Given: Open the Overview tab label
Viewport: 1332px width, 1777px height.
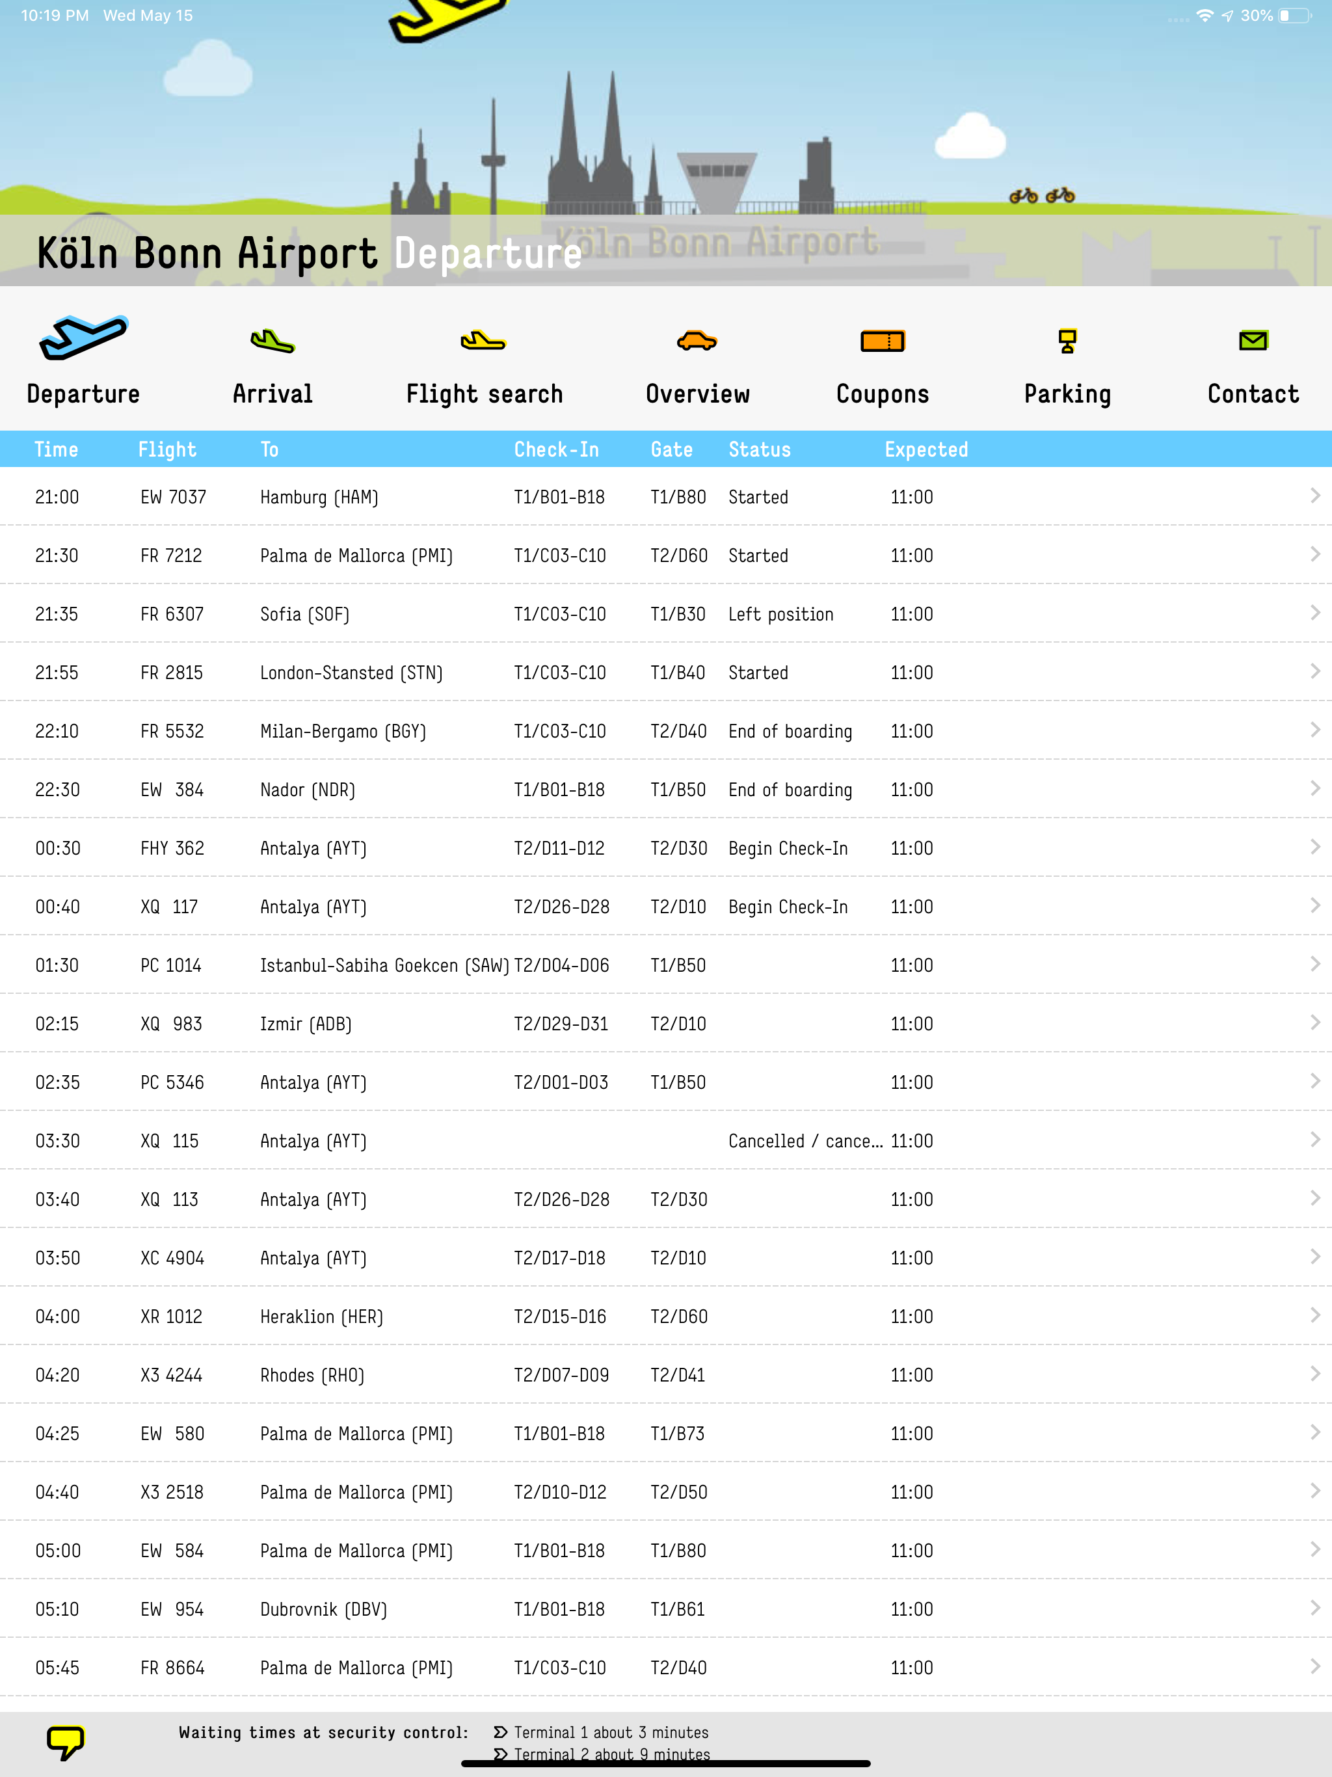Looking at the screenshot, I should click(697, 394).
